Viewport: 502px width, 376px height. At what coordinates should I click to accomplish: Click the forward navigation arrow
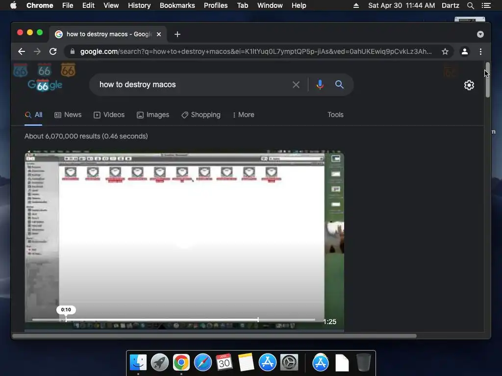(37, 51)
